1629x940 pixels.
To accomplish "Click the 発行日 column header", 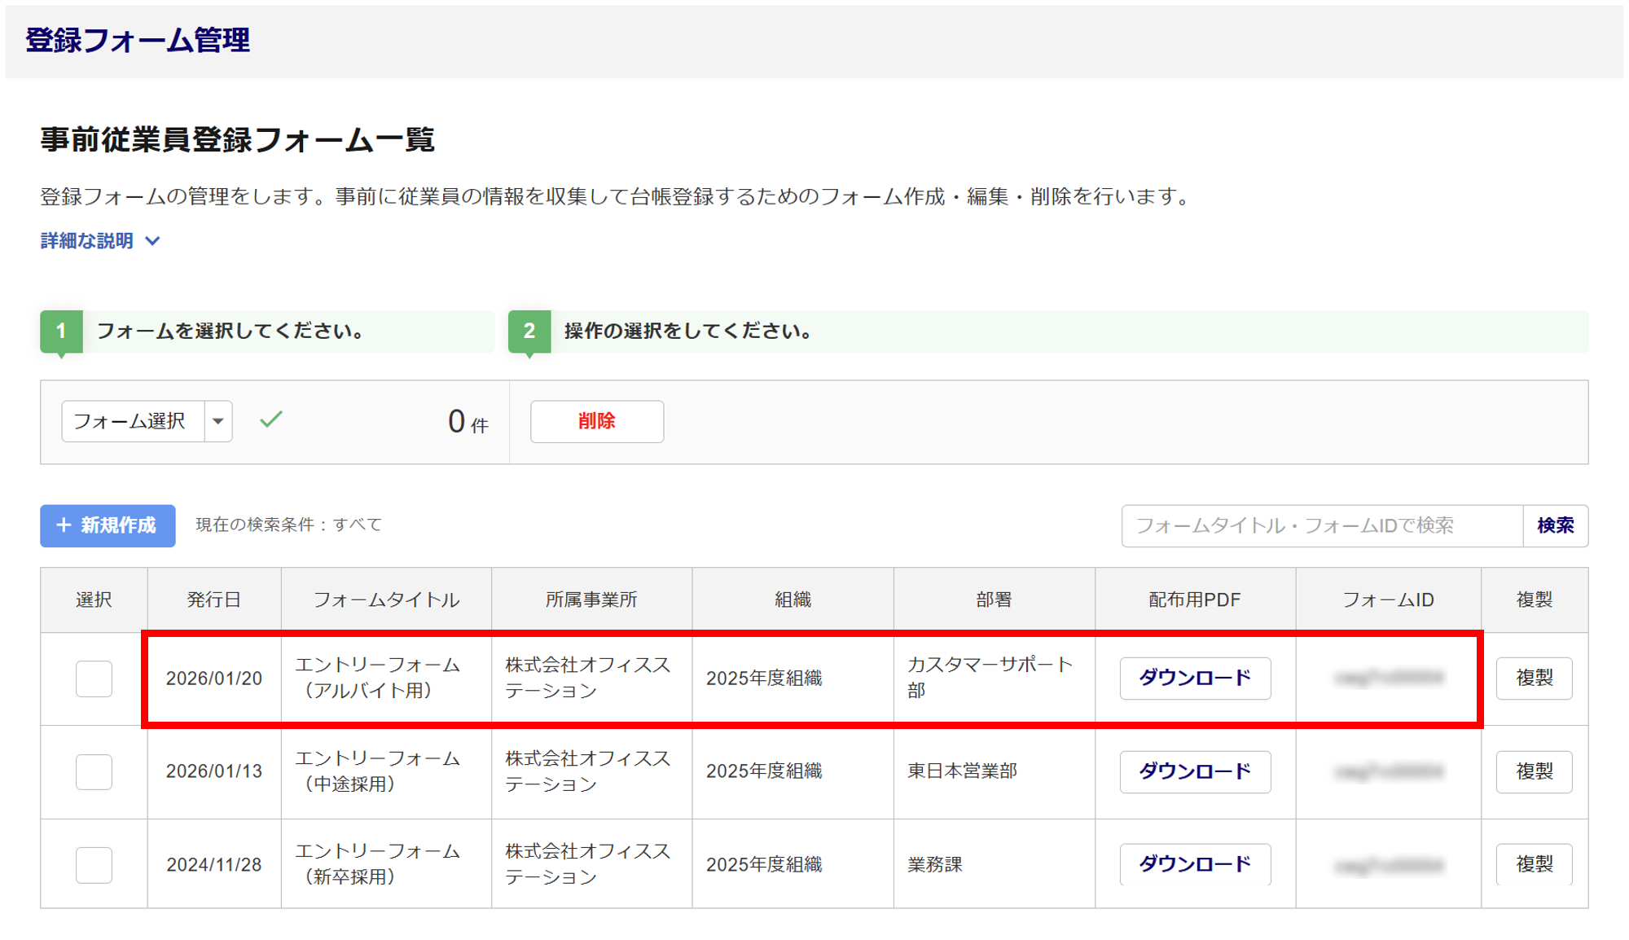I will (x=214, y=600).
